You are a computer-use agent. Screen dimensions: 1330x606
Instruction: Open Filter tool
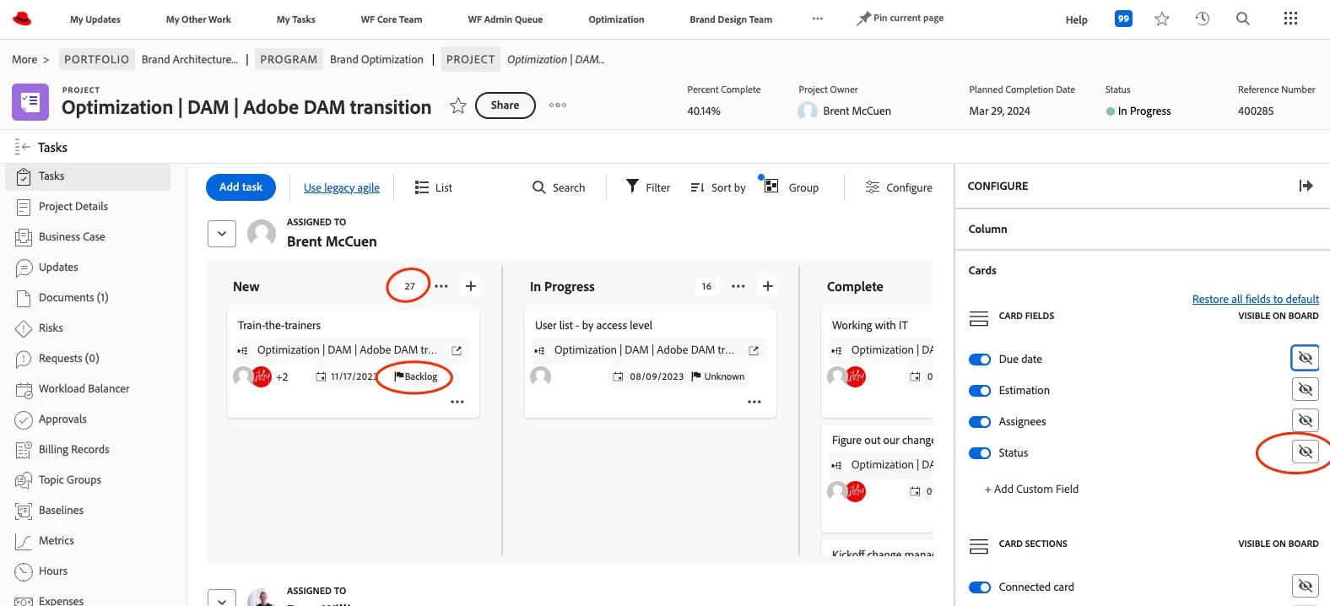tap(648, 187)
